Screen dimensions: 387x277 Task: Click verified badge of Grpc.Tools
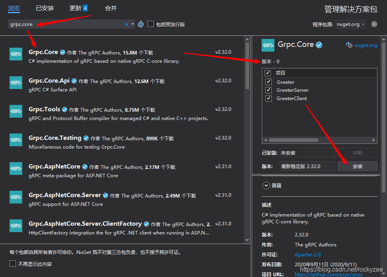65,110
